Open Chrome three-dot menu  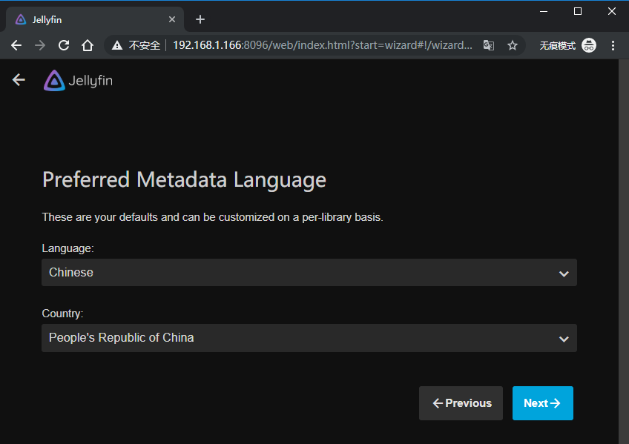pos(612,45)
